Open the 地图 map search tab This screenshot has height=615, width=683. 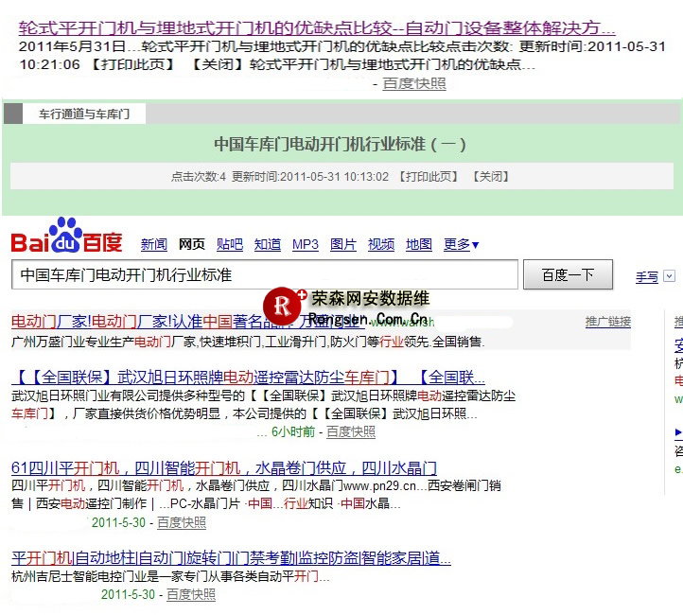pos(418,245)
